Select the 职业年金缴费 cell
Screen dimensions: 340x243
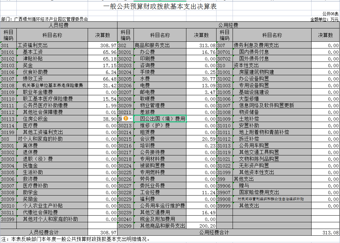[x=52, y=92]
